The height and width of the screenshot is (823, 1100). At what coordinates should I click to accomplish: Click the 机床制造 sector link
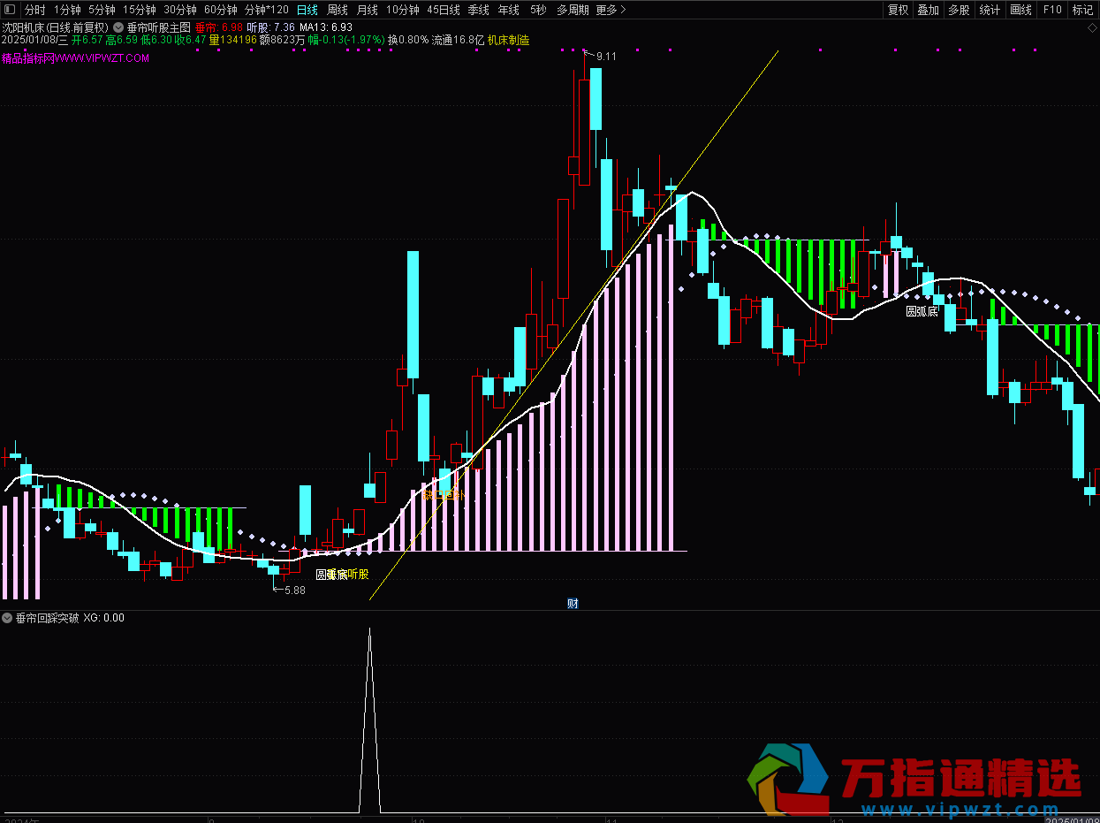point(509,40)
